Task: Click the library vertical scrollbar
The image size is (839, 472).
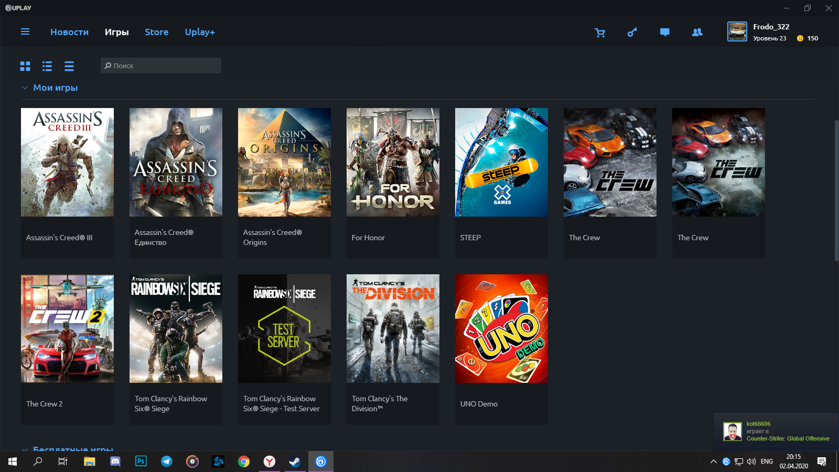Action: pyautogui.click(x=836, y=190)
